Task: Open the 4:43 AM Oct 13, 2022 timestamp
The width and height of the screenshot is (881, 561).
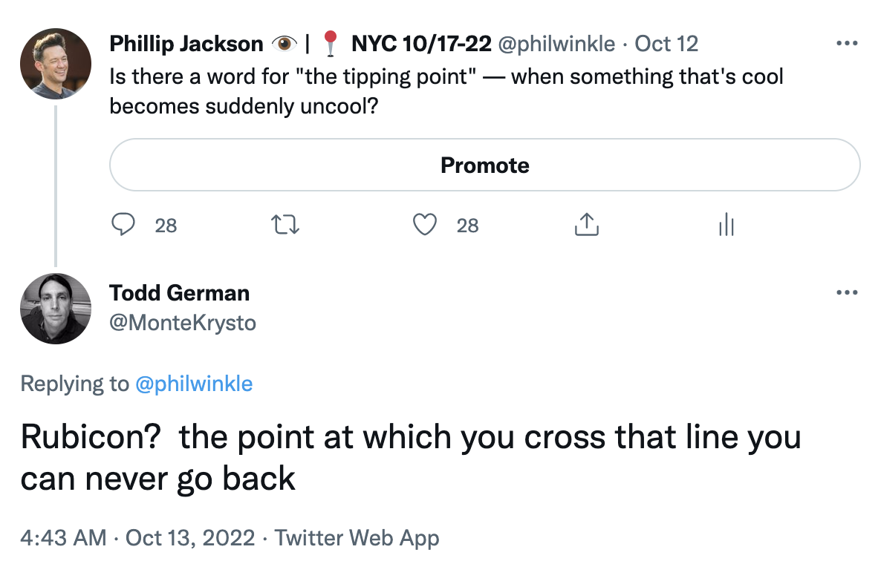Action: [x=137, y=537]
